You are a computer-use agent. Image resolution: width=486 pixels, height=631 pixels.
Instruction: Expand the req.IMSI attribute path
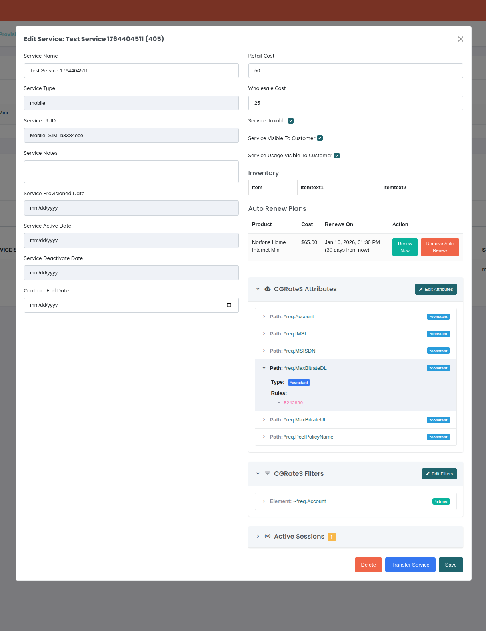[x=264, y=334]
